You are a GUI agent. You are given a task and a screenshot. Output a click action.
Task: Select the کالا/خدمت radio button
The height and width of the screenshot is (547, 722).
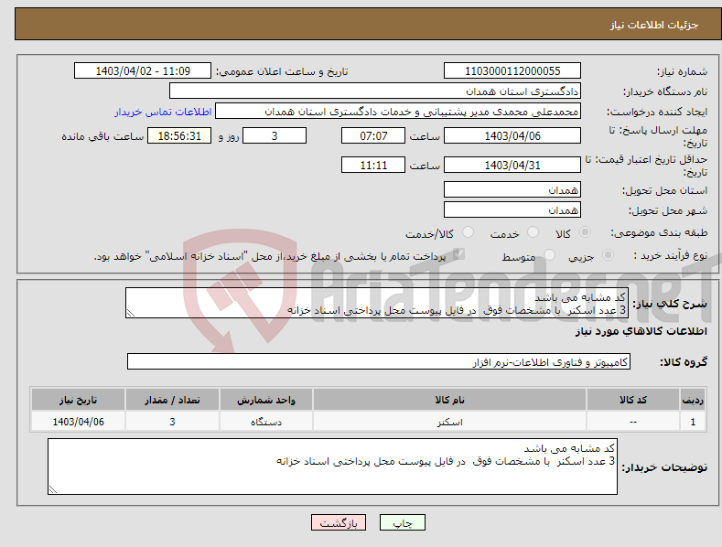click(468, 232)
